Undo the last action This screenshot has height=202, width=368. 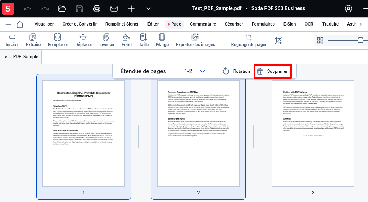click(x=28, y=9)
